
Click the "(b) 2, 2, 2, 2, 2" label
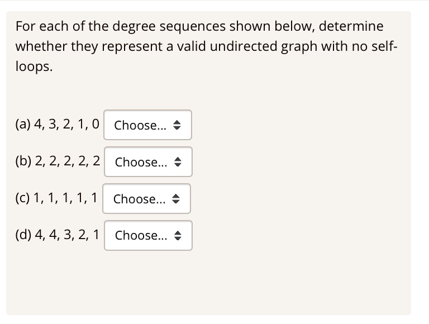point(58,161)
